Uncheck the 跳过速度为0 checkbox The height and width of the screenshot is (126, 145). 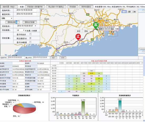click(x=30, y=38)
